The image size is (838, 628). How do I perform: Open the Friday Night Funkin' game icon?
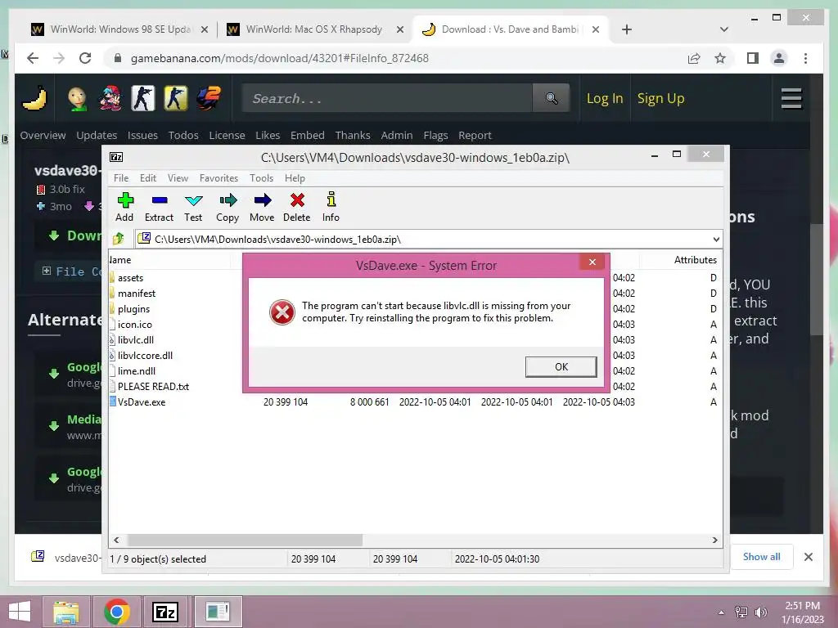point(110,98)
